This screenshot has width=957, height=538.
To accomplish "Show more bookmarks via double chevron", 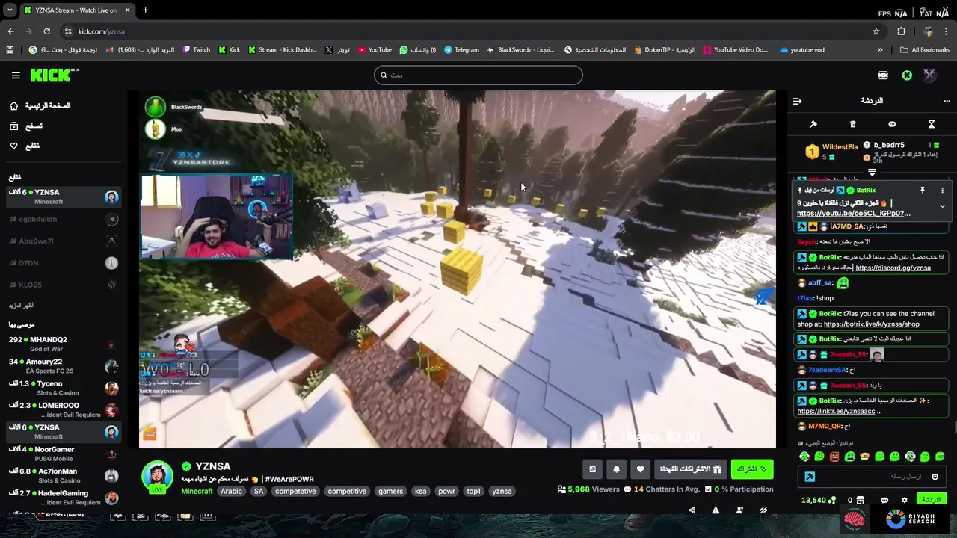I will [880, 50].
